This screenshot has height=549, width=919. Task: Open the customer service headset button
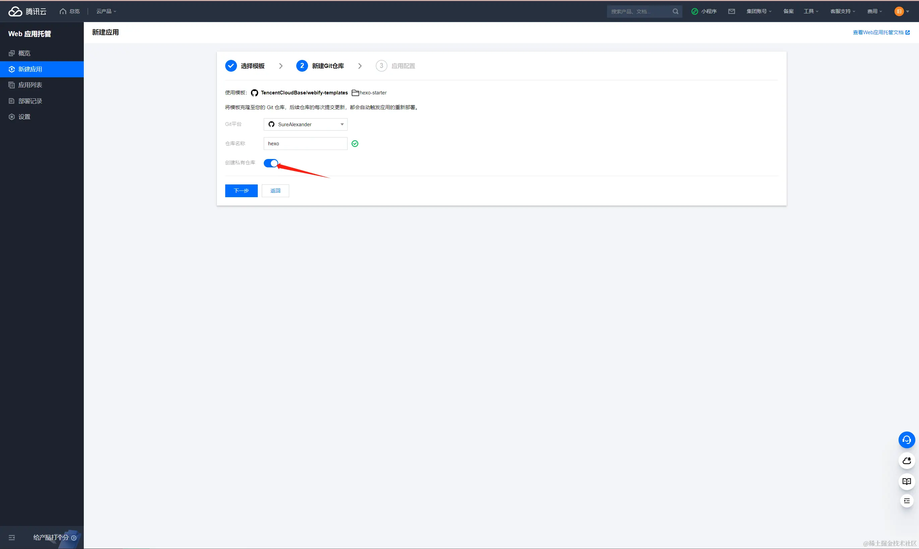pyautogui.click(x=906, y=440)
